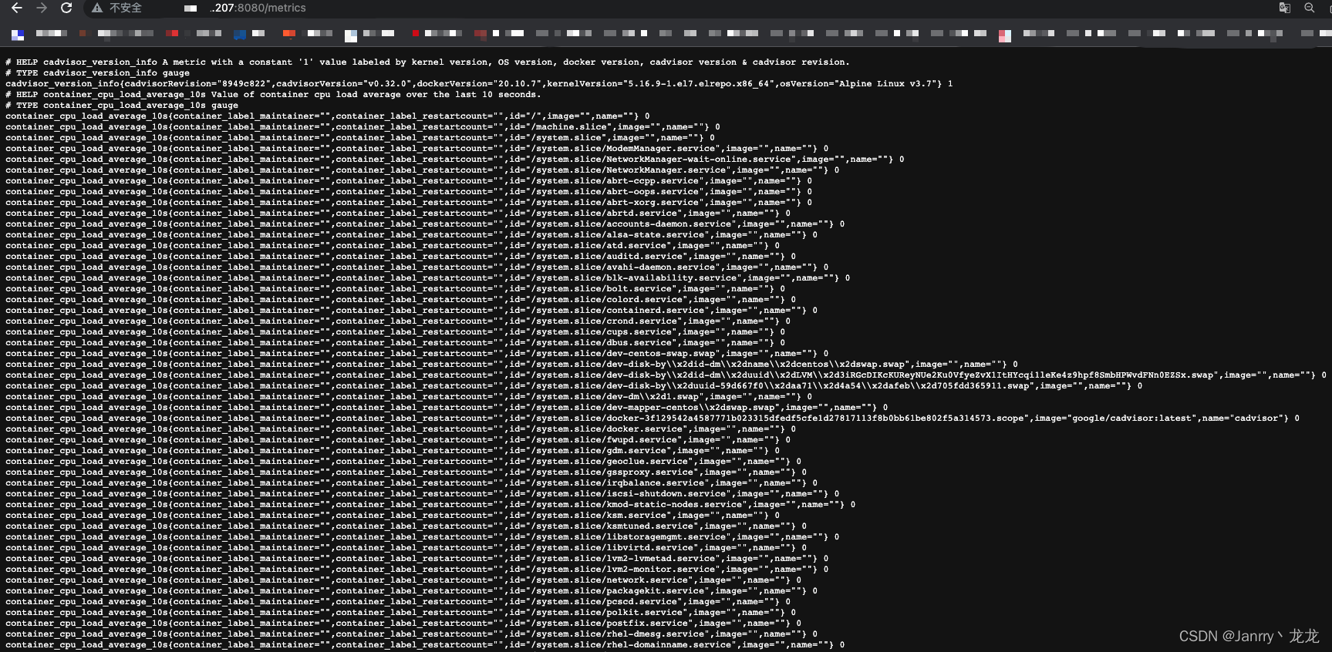The image size is (1332, 652).
Task: Click the metric row for blk-availability.service
Action: [x=427, y=278]
